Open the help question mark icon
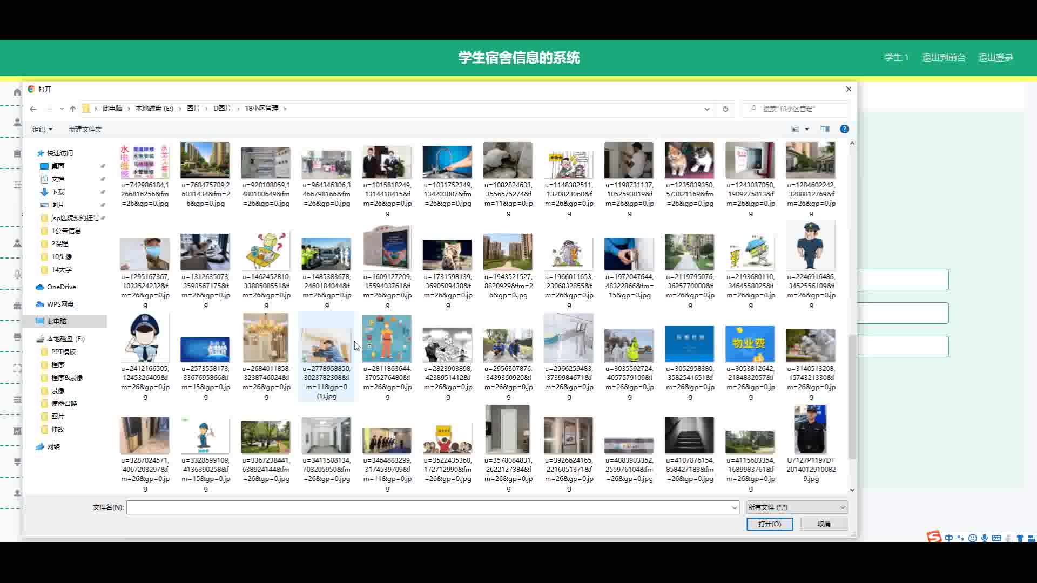The image size is (1037, 583). pyautogui.click(x=844, y=129)
